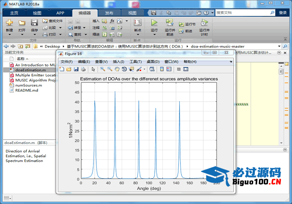Click the Insert Colorbar icon in Figure toolbar
Viewport: 292px width, 204px height.
pos(162,69)
